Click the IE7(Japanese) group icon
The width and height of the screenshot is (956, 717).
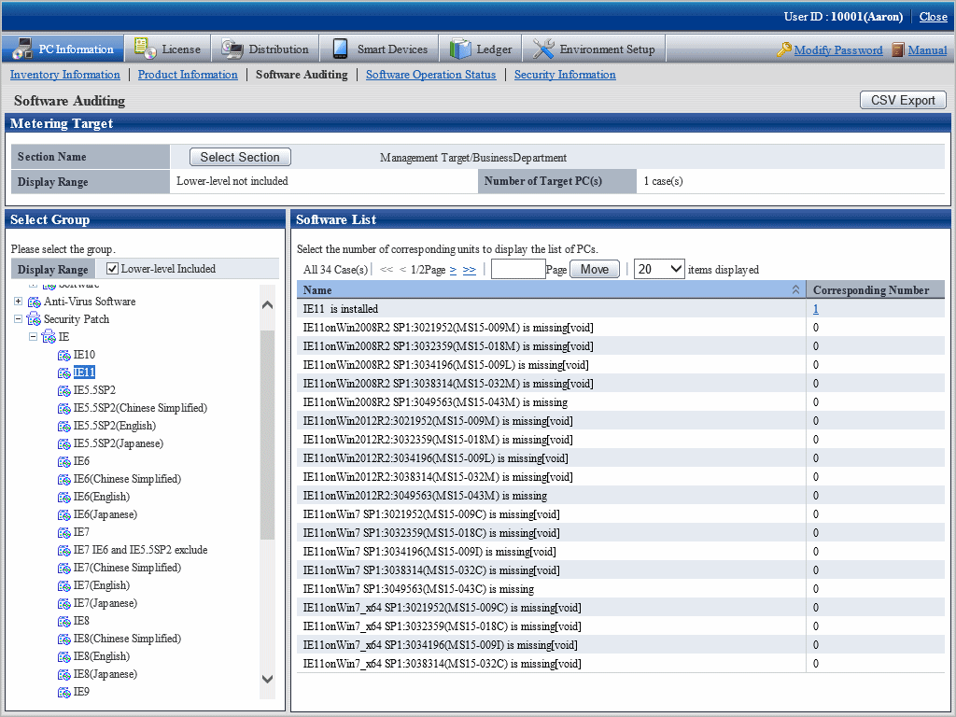tap(64, 603)
